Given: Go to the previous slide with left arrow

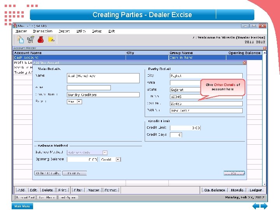Looking at the screenshot, I should pos(256,206).
